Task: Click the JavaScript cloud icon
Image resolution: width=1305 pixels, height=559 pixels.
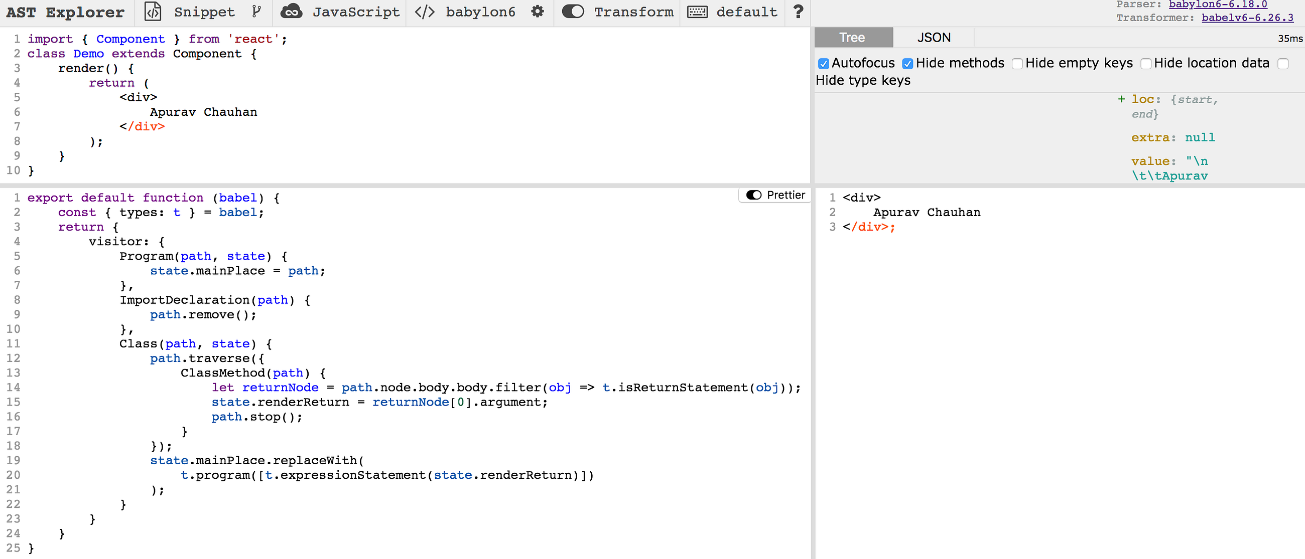Action: pyautogui.click(x=291, y=12)
